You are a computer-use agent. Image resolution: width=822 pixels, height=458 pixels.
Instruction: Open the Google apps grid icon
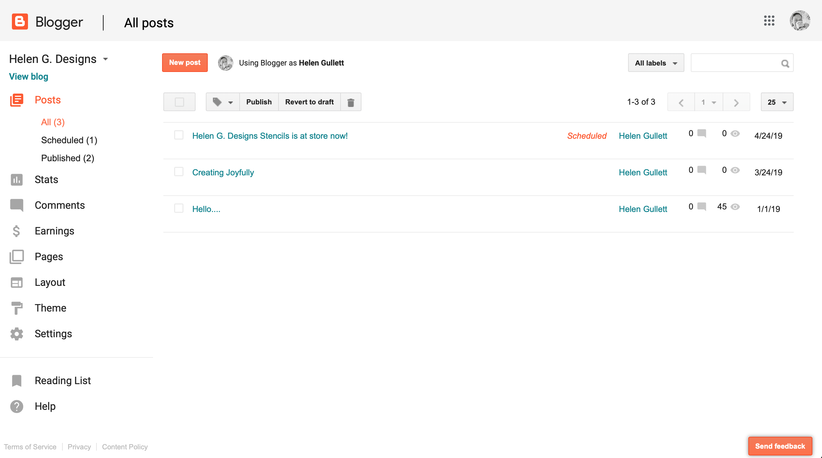[769, 21]
